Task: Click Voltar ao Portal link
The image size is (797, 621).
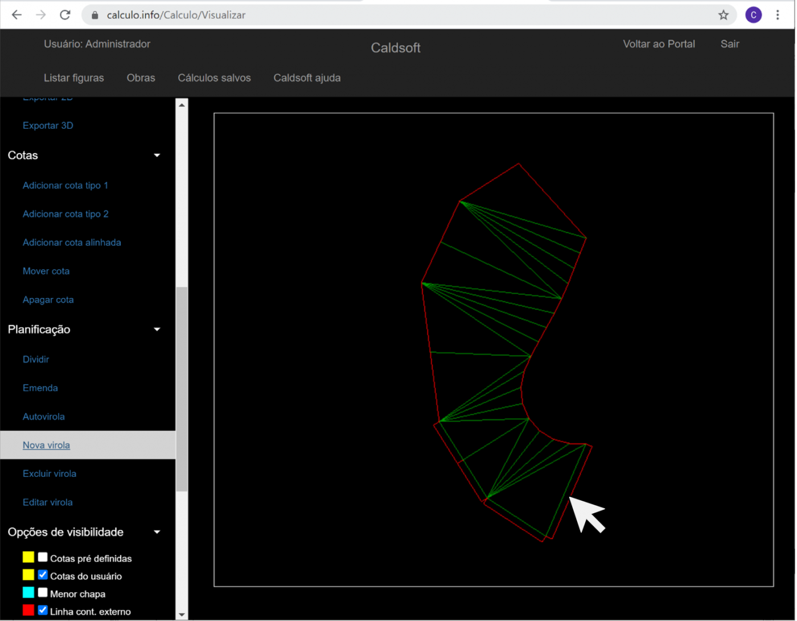Action: (x=659, y=44)
